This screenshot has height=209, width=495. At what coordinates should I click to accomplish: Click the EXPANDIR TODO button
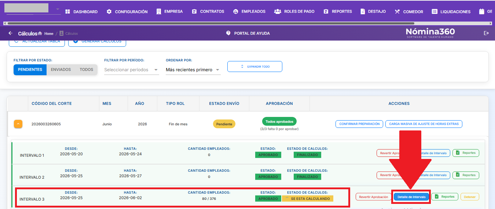click(255, 66)
